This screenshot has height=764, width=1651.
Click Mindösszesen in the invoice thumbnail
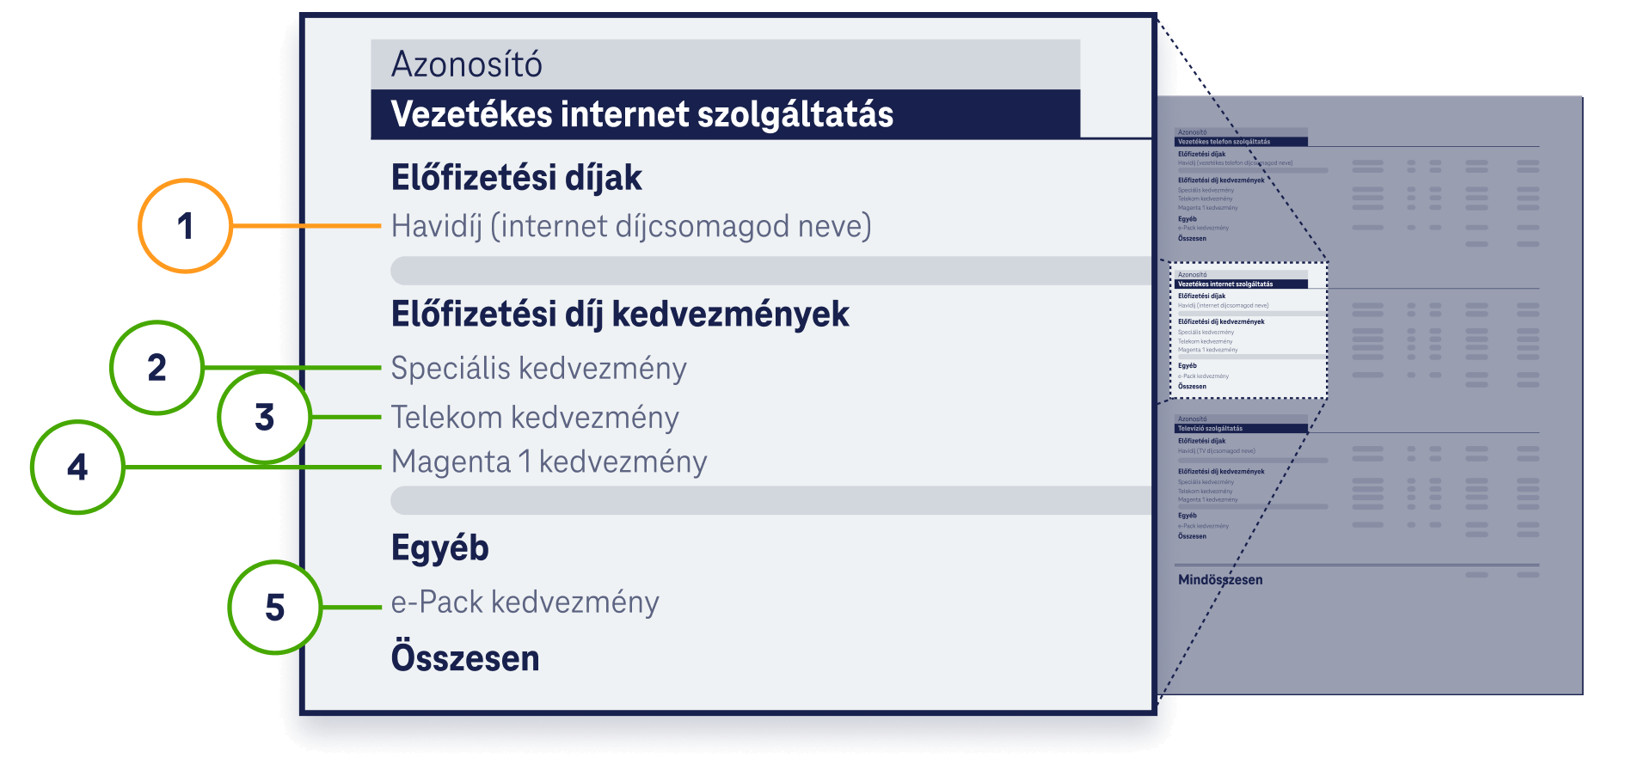[1220, 580]
